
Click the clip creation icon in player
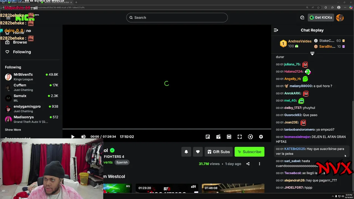click(218, 137)
